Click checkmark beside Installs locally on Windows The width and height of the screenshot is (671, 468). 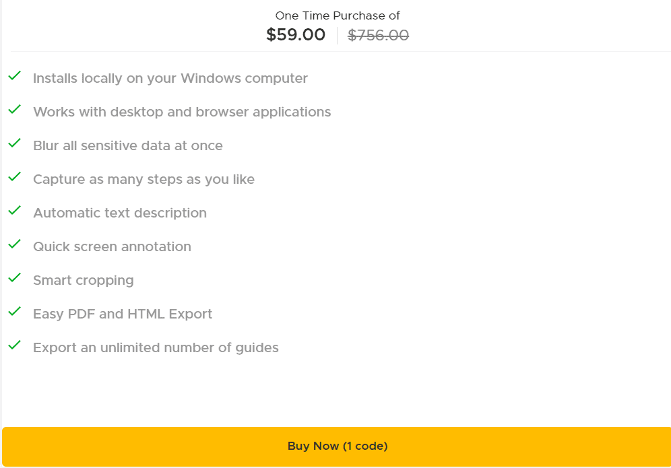coord(14,76)
